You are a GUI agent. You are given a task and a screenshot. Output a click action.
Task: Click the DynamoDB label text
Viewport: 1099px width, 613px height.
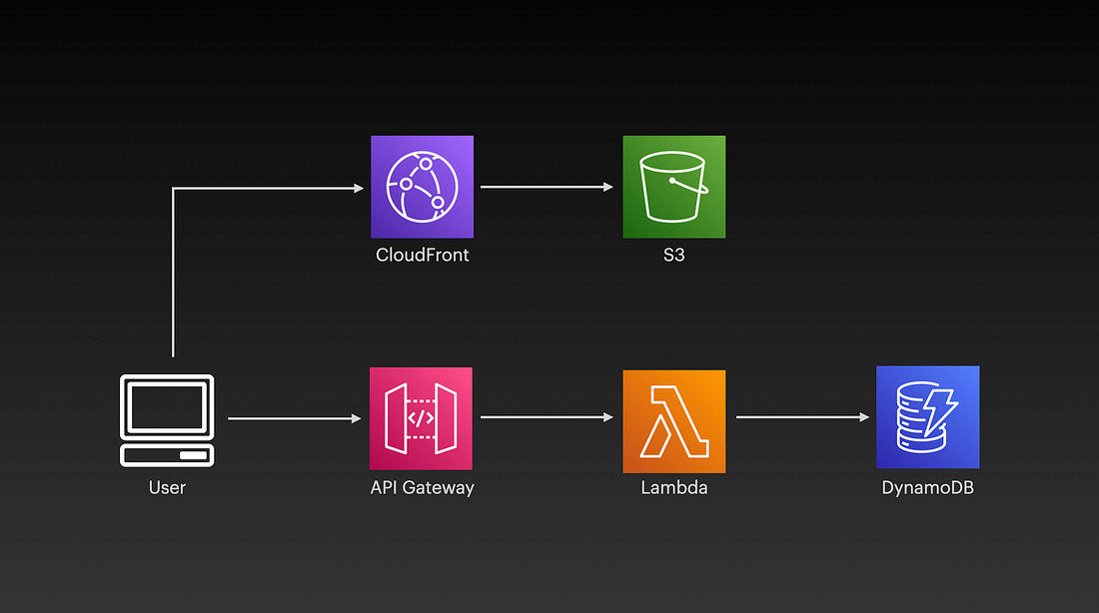pyautogui.click(x=928, y=488)
